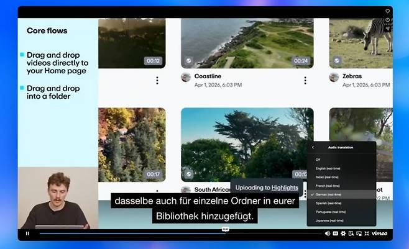Open Coastline video thumbnail
The height and width of the screenshot is (249, 409).
pos(247,43)
